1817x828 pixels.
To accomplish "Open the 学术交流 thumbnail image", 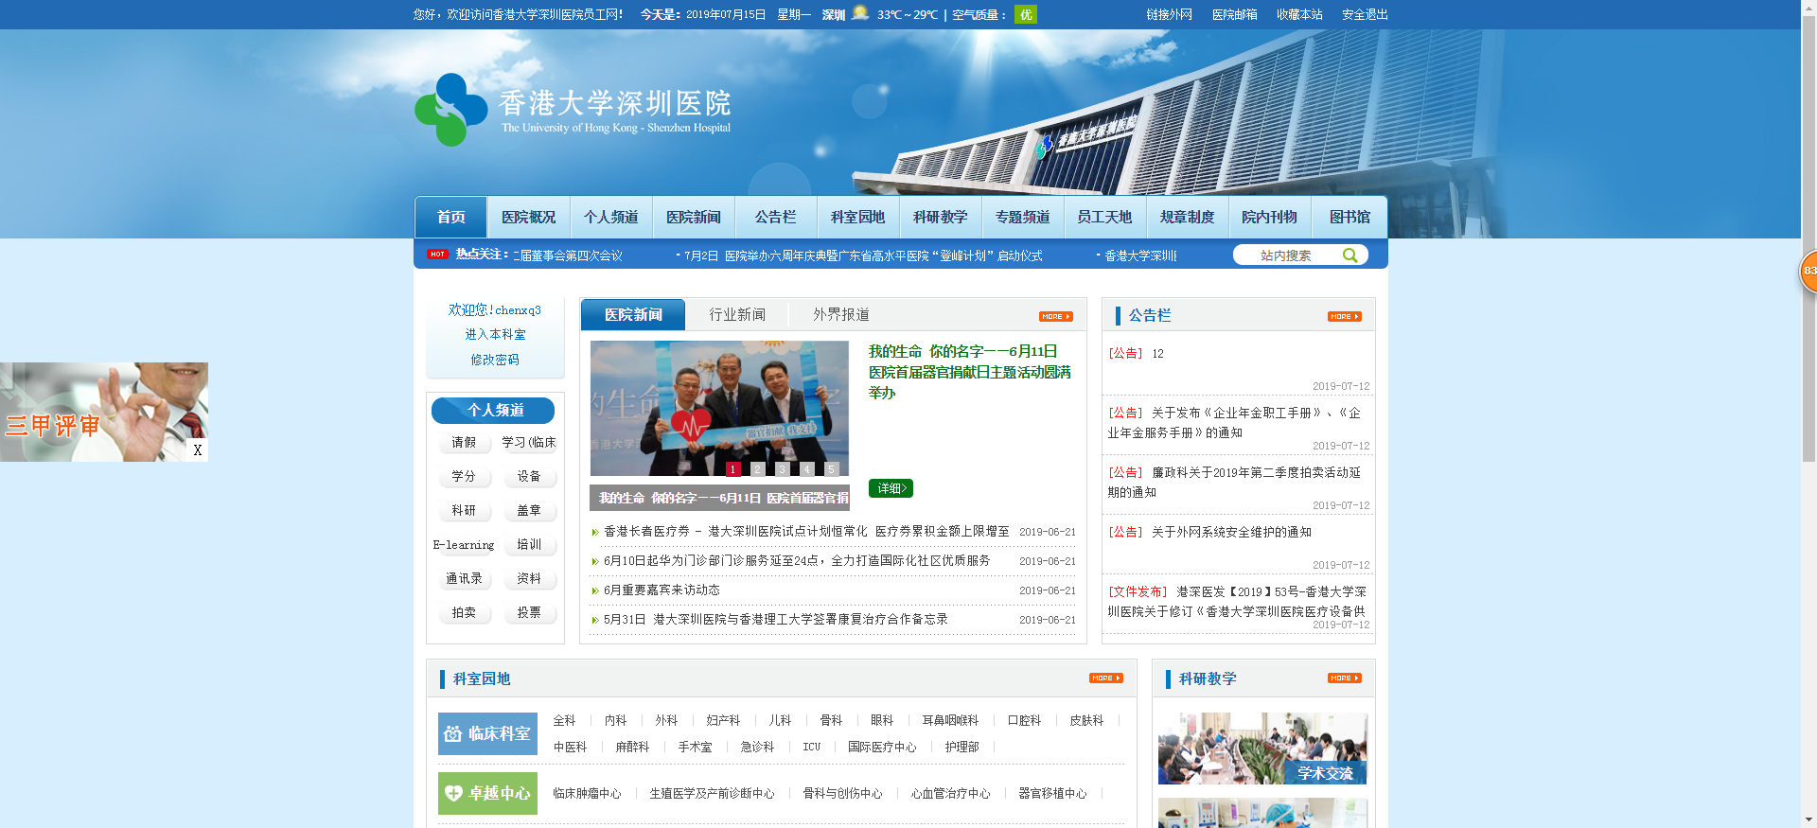I will (1262, 749).
